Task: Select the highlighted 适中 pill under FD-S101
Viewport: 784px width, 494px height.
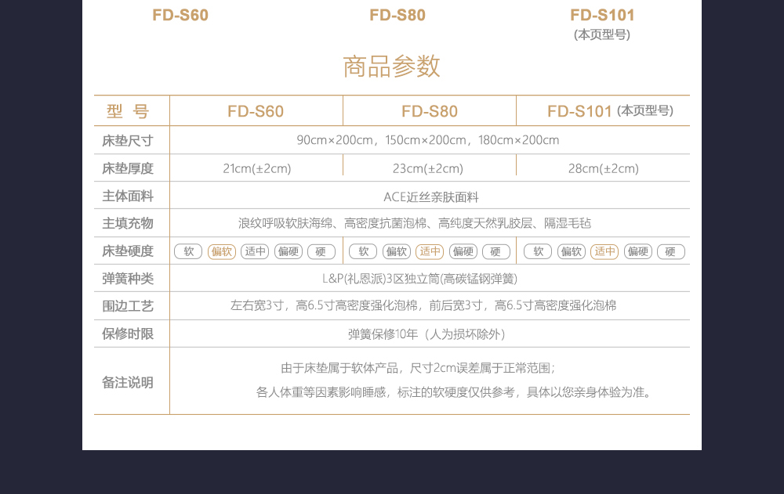Action: 604,251
